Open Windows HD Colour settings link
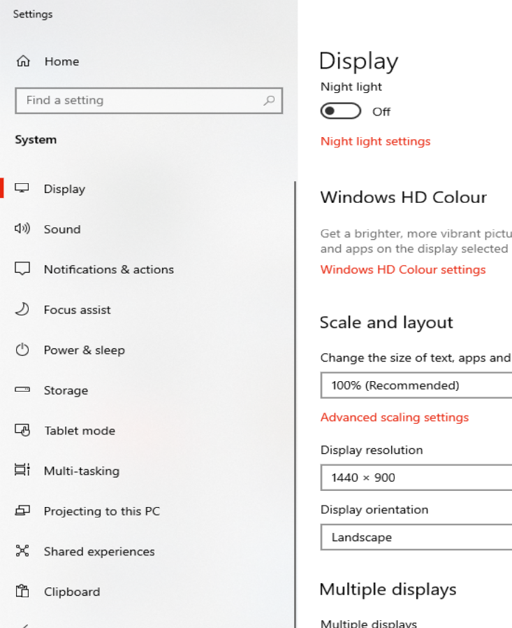The width and height of the screenshot is (512, 628). coord(403,269)
